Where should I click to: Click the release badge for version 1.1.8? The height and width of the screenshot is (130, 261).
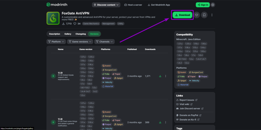coord(53,122)
